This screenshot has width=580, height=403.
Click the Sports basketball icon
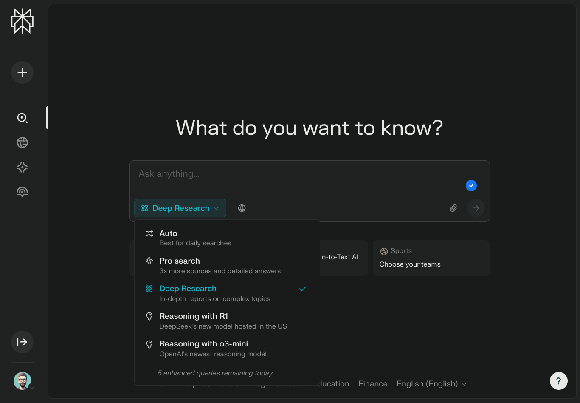[x=384, y=251]
